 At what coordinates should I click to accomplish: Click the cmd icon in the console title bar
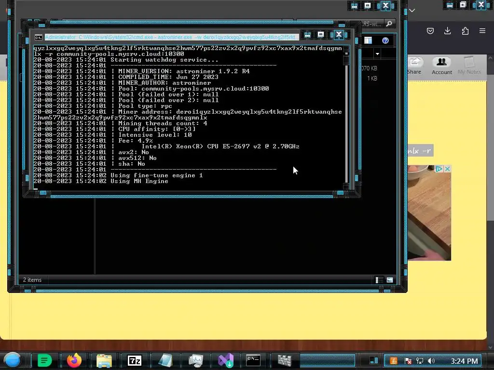[x=39, y=38]
